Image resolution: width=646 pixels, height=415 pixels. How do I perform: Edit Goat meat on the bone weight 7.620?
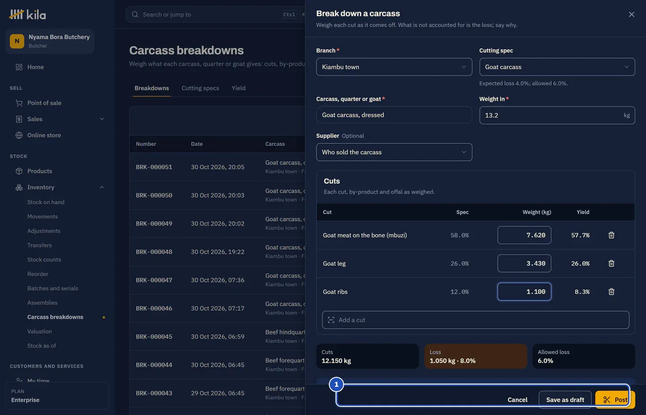[x=524, y=235]
